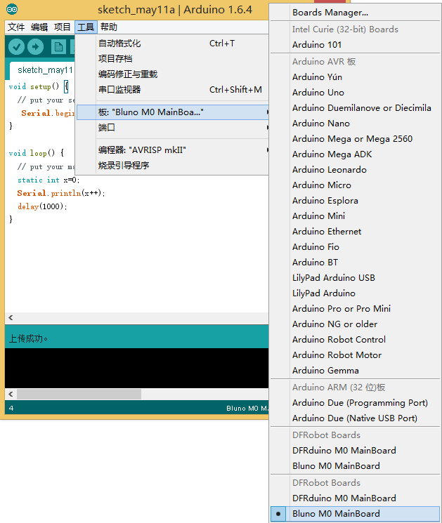
Task: Click the console horizontal scrollbar thumb
Action: point(79,395)
